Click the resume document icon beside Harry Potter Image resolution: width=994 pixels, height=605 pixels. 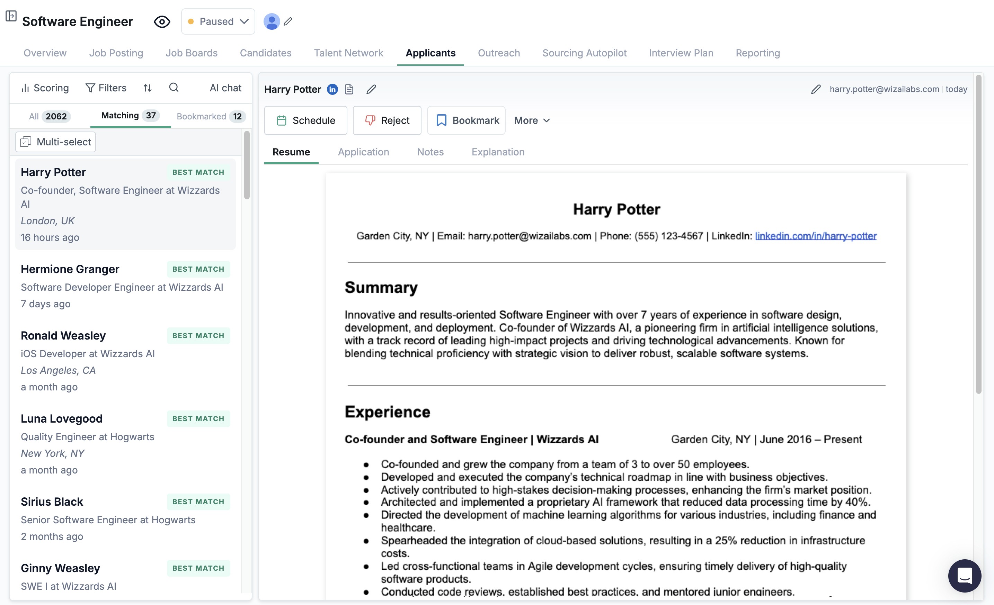pos(349,89)
